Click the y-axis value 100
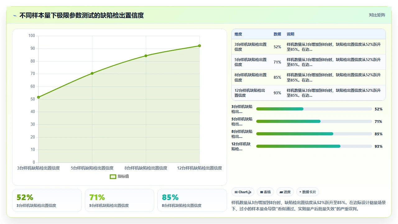This screenshot has width=398, height=224. click(32, 35)
